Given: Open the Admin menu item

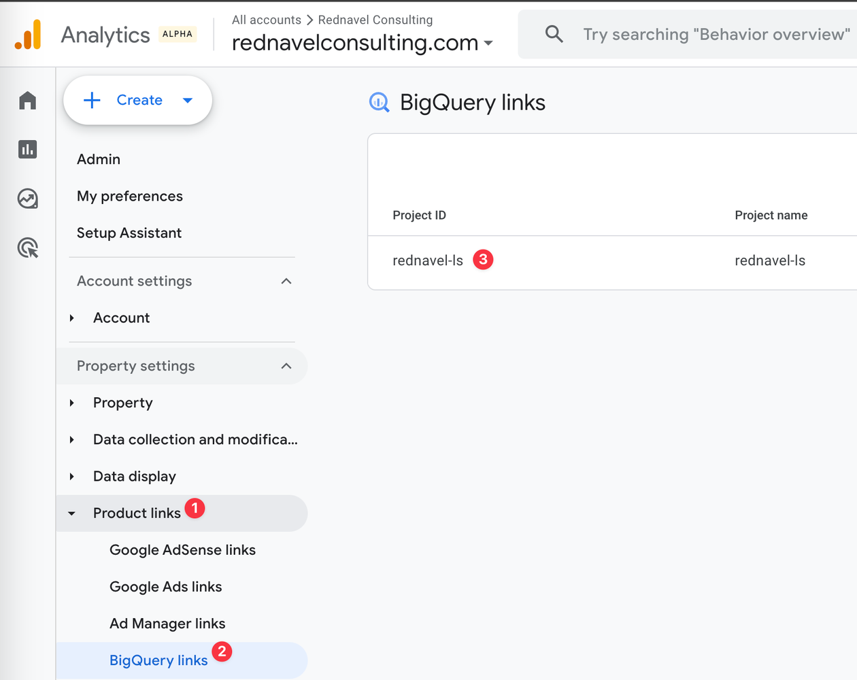Looking at the screenshot, I should 99,159.
